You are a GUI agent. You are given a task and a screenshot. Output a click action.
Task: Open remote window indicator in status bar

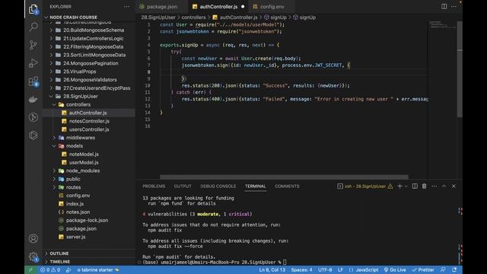coord(30,270)
